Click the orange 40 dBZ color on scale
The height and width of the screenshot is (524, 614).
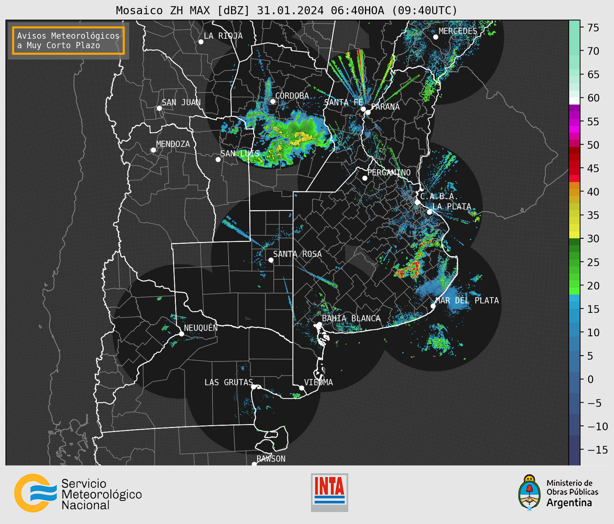coord(574,192)
